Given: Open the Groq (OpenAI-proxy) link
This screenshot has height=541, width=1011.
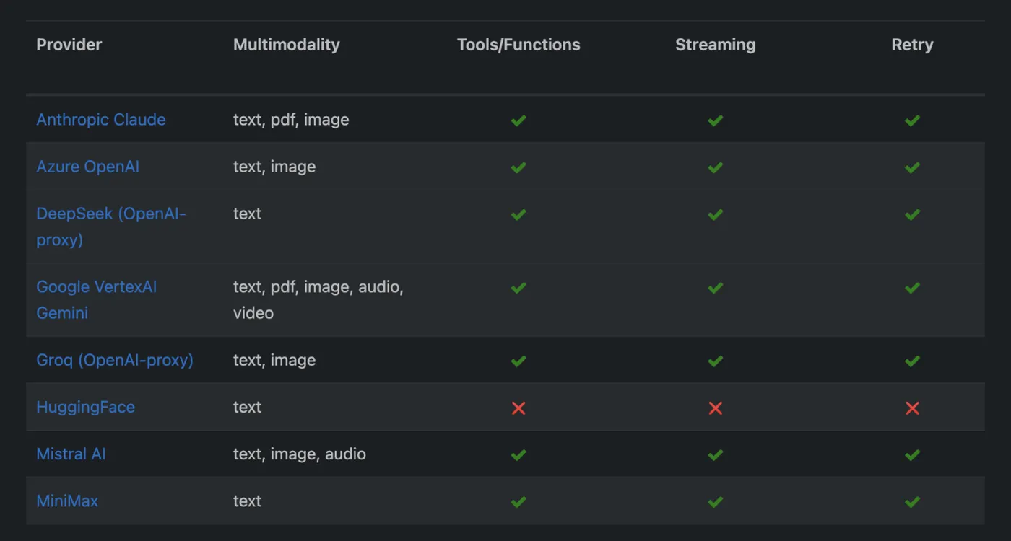Looking at the screenshot, I should click(x=115, y=360).
